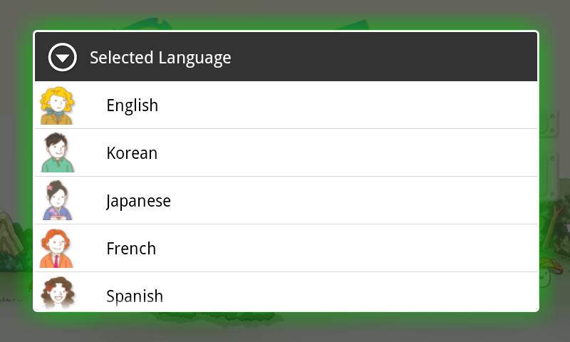Select English from the language list

pyautogui.click(x=133, y=105)
